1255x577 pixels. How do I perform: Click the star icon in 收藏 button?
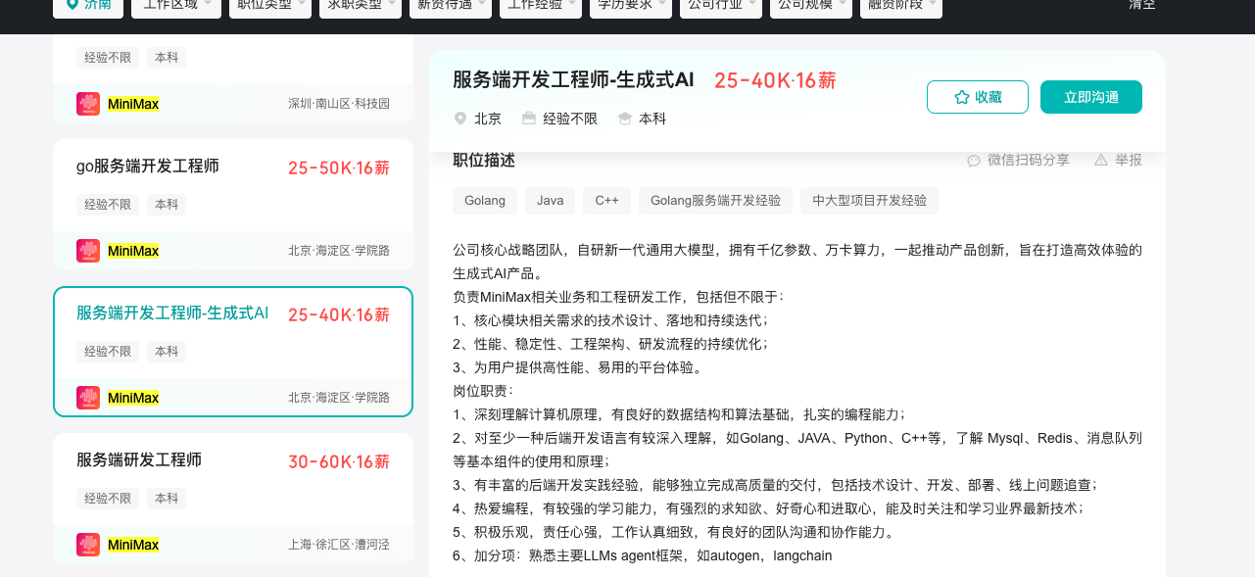[x=961, y=97]
